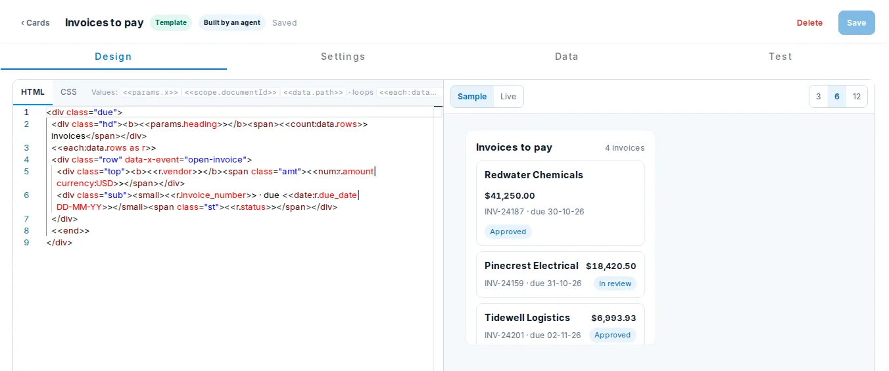
Task: Click the $41,250.00 amount
Action: (x=510, y=195)
